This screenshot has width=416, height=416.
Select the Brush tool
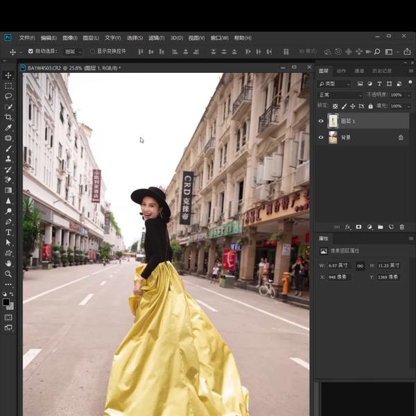8,148
